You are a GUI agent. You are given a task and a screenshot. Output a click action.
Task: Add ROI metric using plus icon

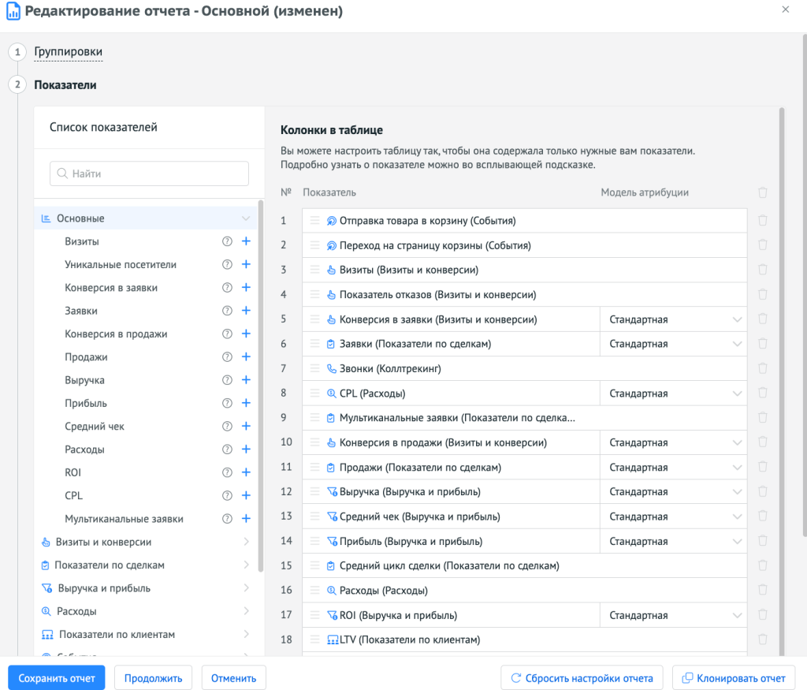(x=246, y=472)
